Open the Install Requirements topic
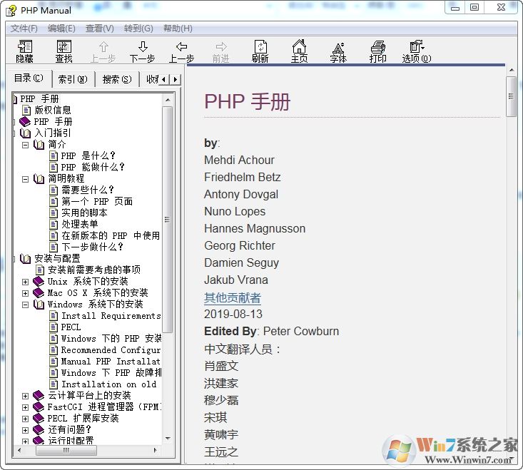This screenshot has height=470, width=523. [111, 316]
